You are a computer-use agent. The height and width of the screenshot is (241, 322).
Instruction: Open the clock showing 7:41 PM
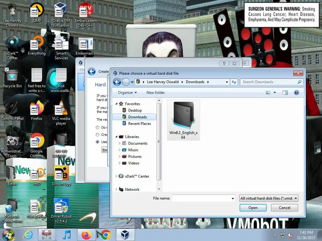(x=306, y=235)
